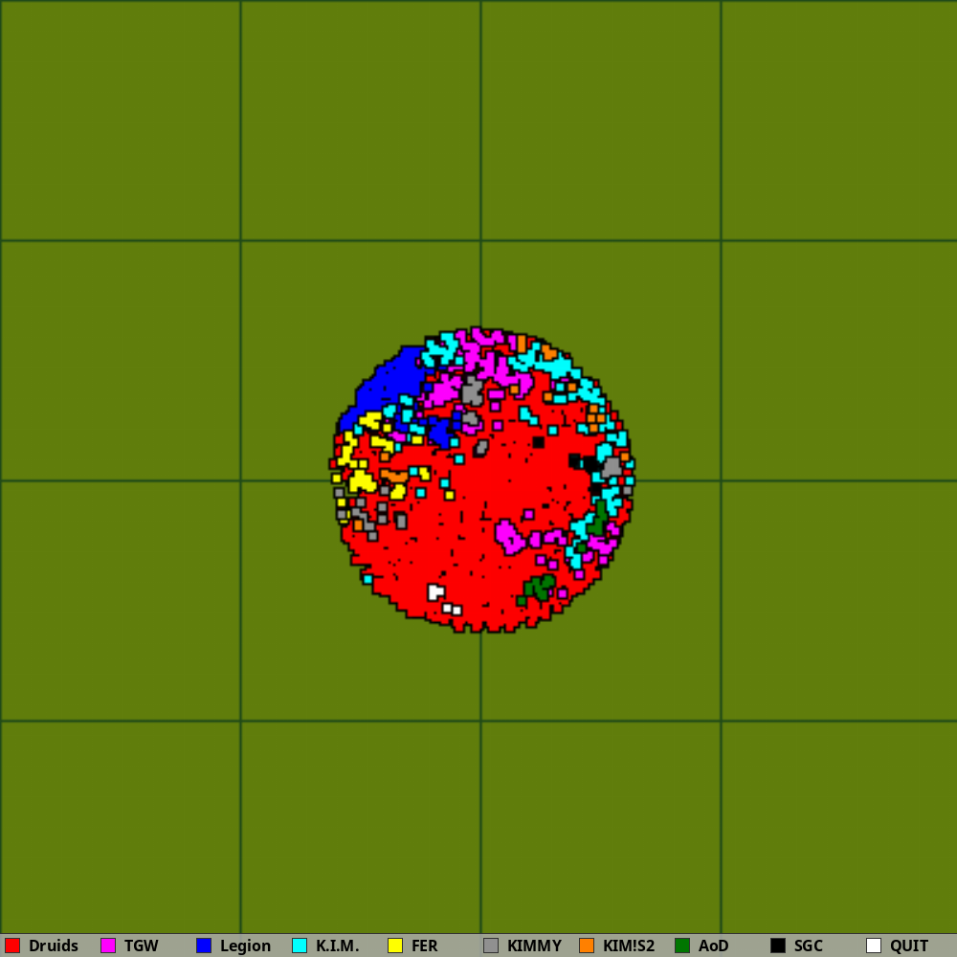Click the magenta TGW legend swatch

(x=108, y=946)
